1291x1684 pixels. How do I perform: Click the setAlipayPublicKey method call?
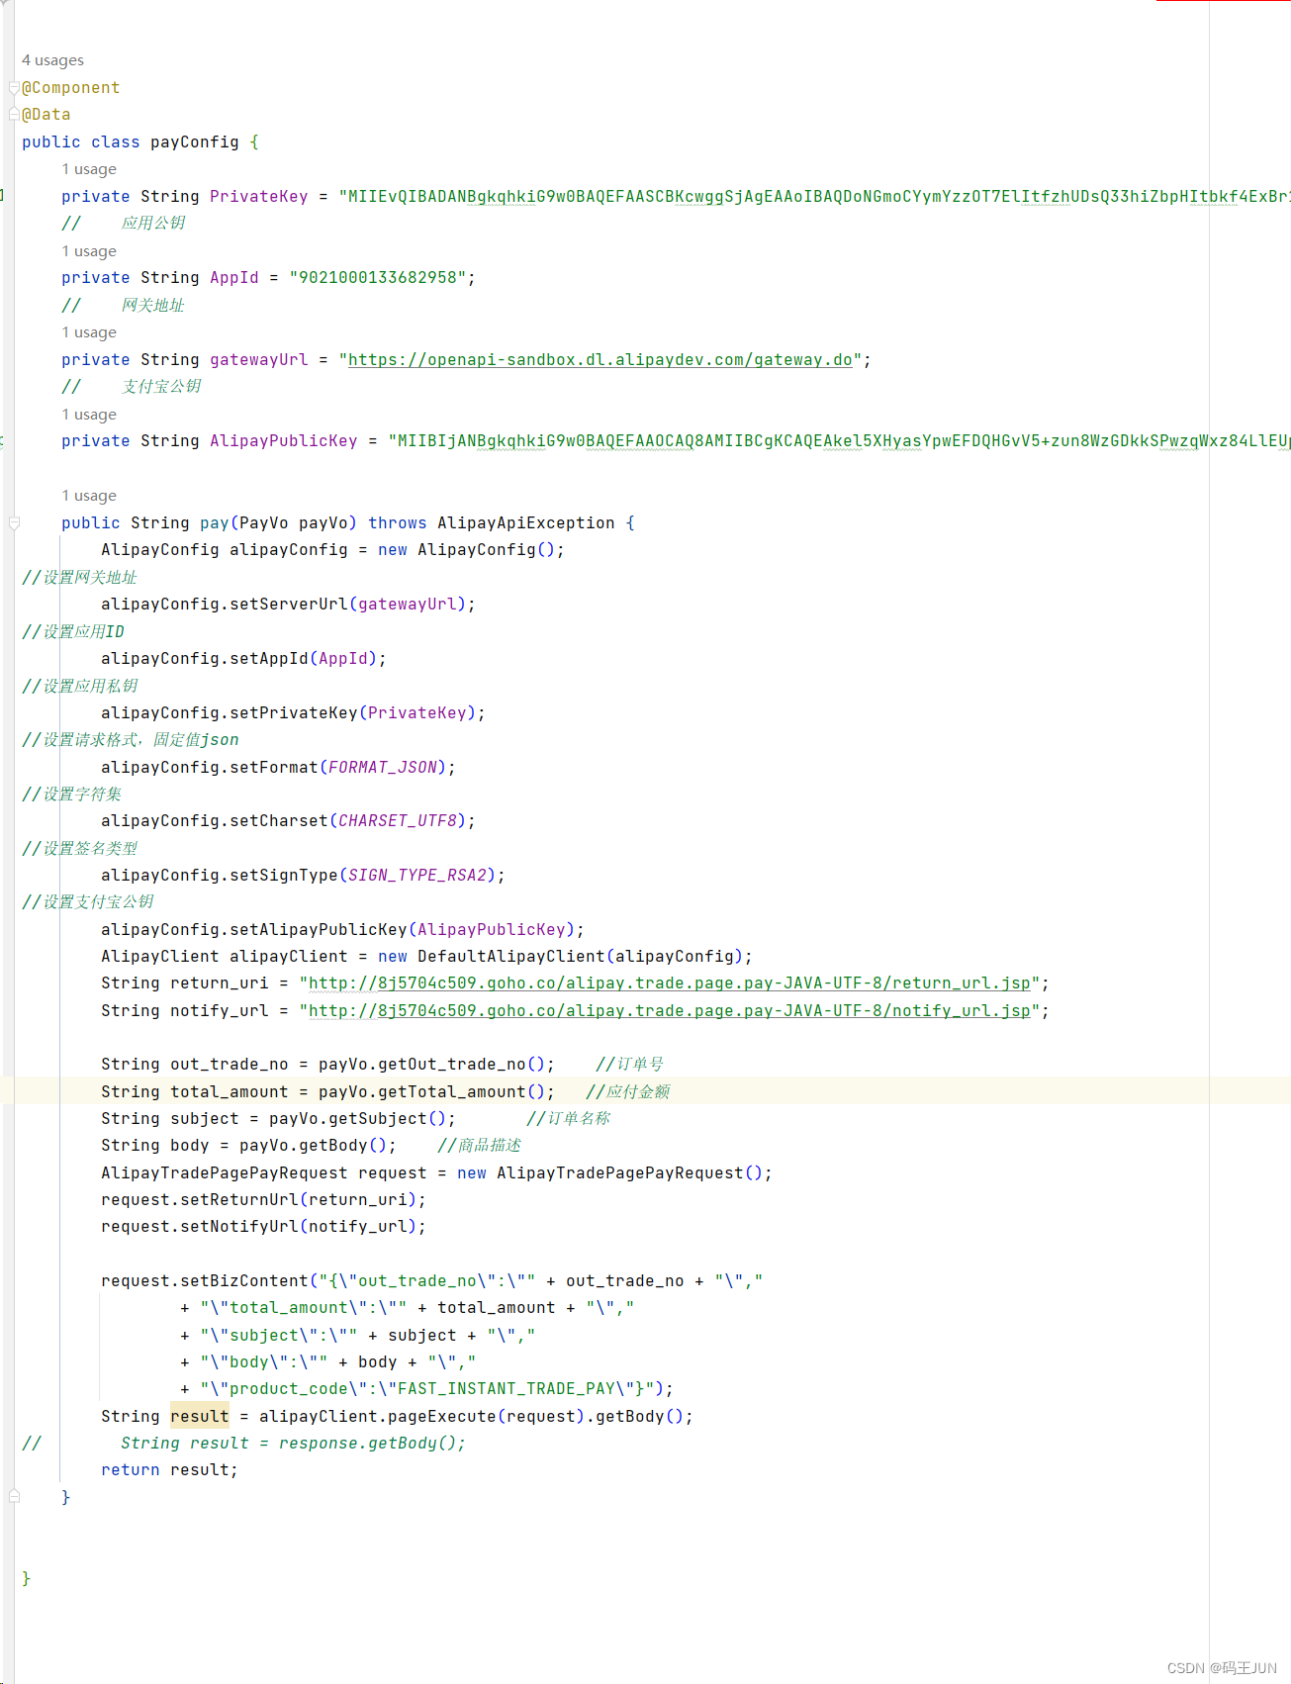[319, 930]
